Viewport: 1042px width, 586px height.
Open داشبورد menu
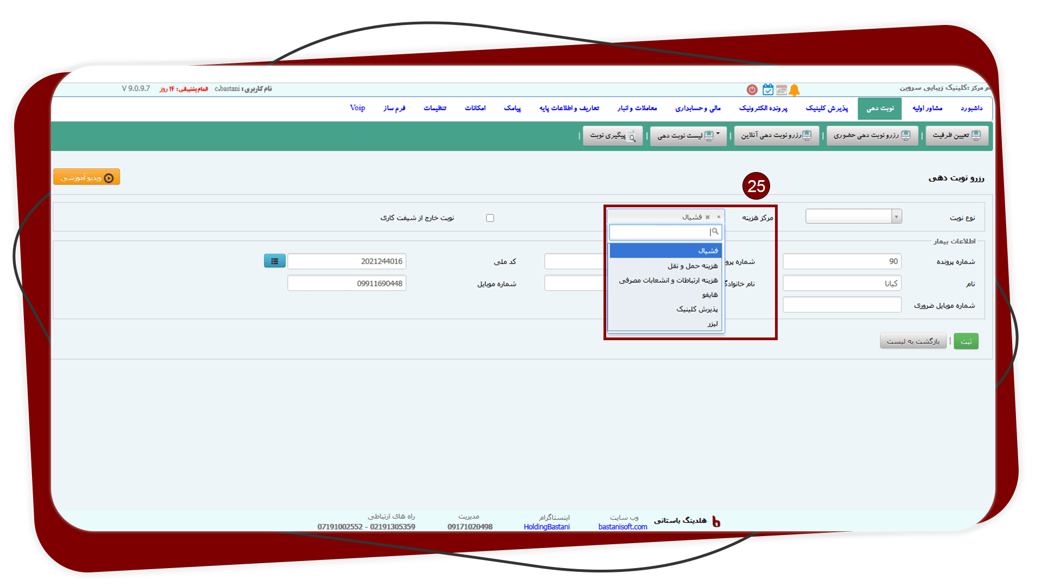coord(971,109)
